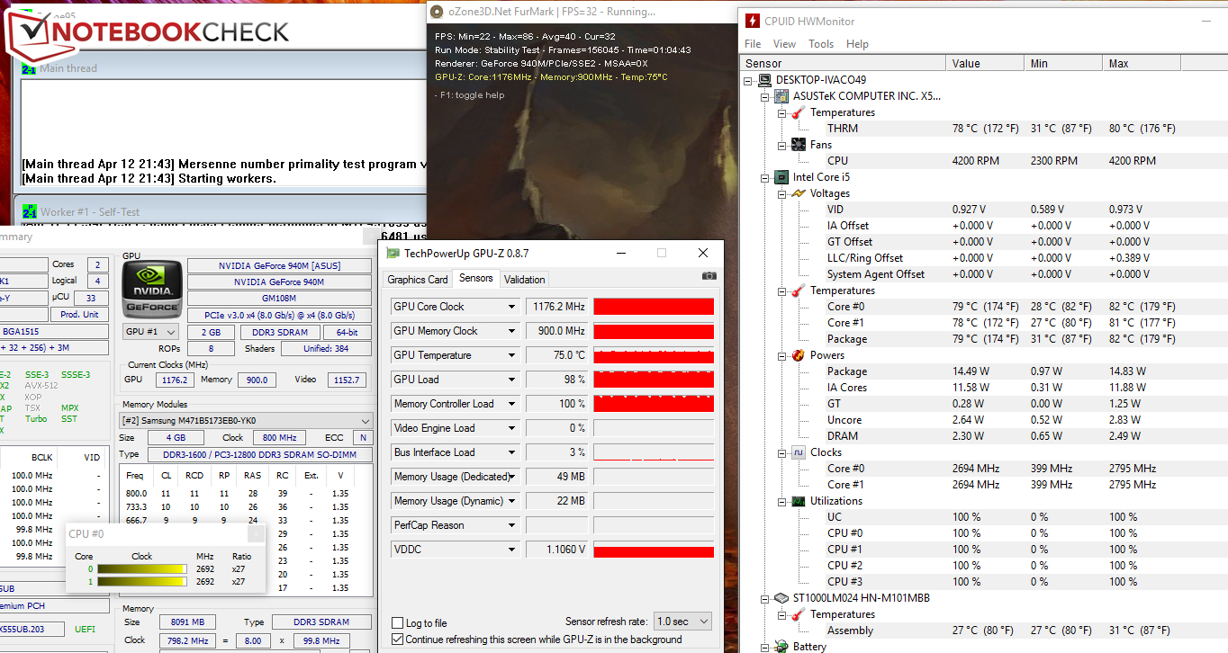1228x653 pixels.
Task: Expand the Battery tree node
Action: pos(765,647)
